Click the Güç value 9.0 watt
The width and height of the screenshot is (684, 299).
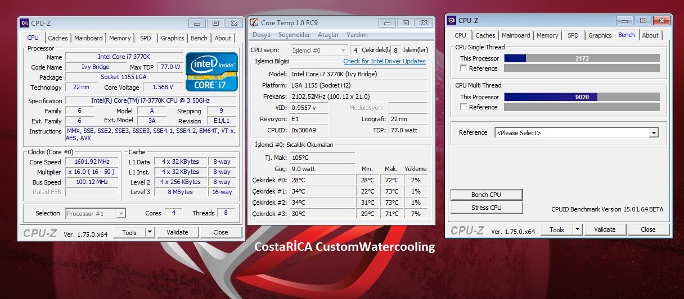[x=322, y=169]
